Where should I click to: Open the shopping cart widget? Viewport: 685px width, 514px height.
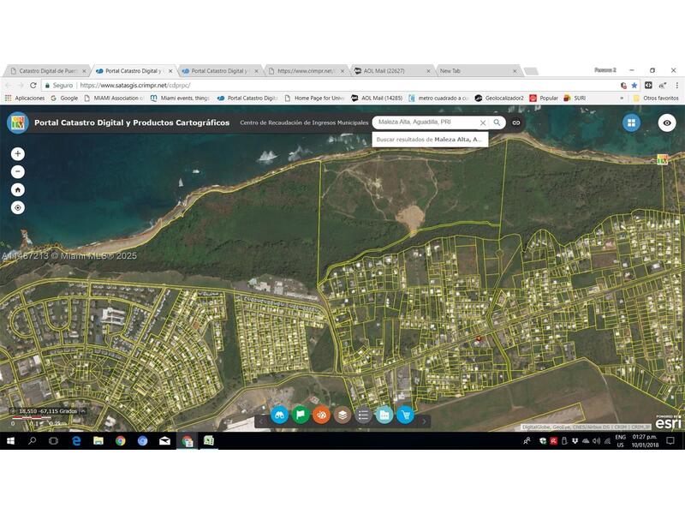(406, 415)
